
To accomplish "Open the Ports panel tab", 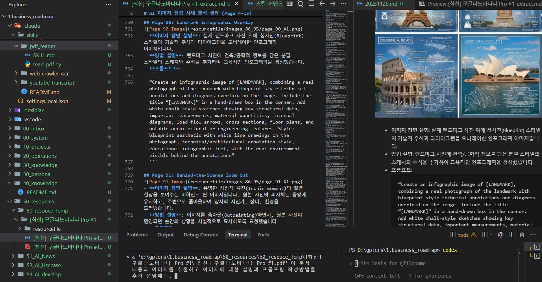I will [263, 235].
